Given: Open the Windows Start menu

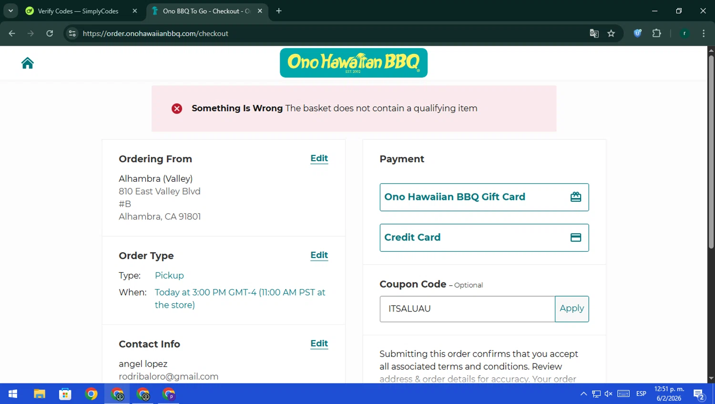Looking at the screenshot, I should [13, 394].
